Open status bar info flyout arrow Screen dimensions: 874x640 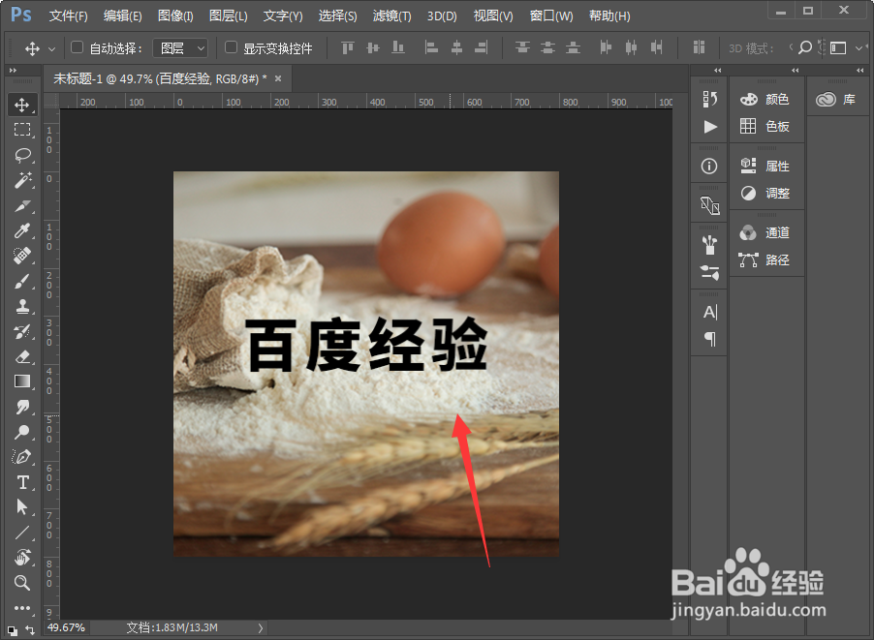click(261, 627)
